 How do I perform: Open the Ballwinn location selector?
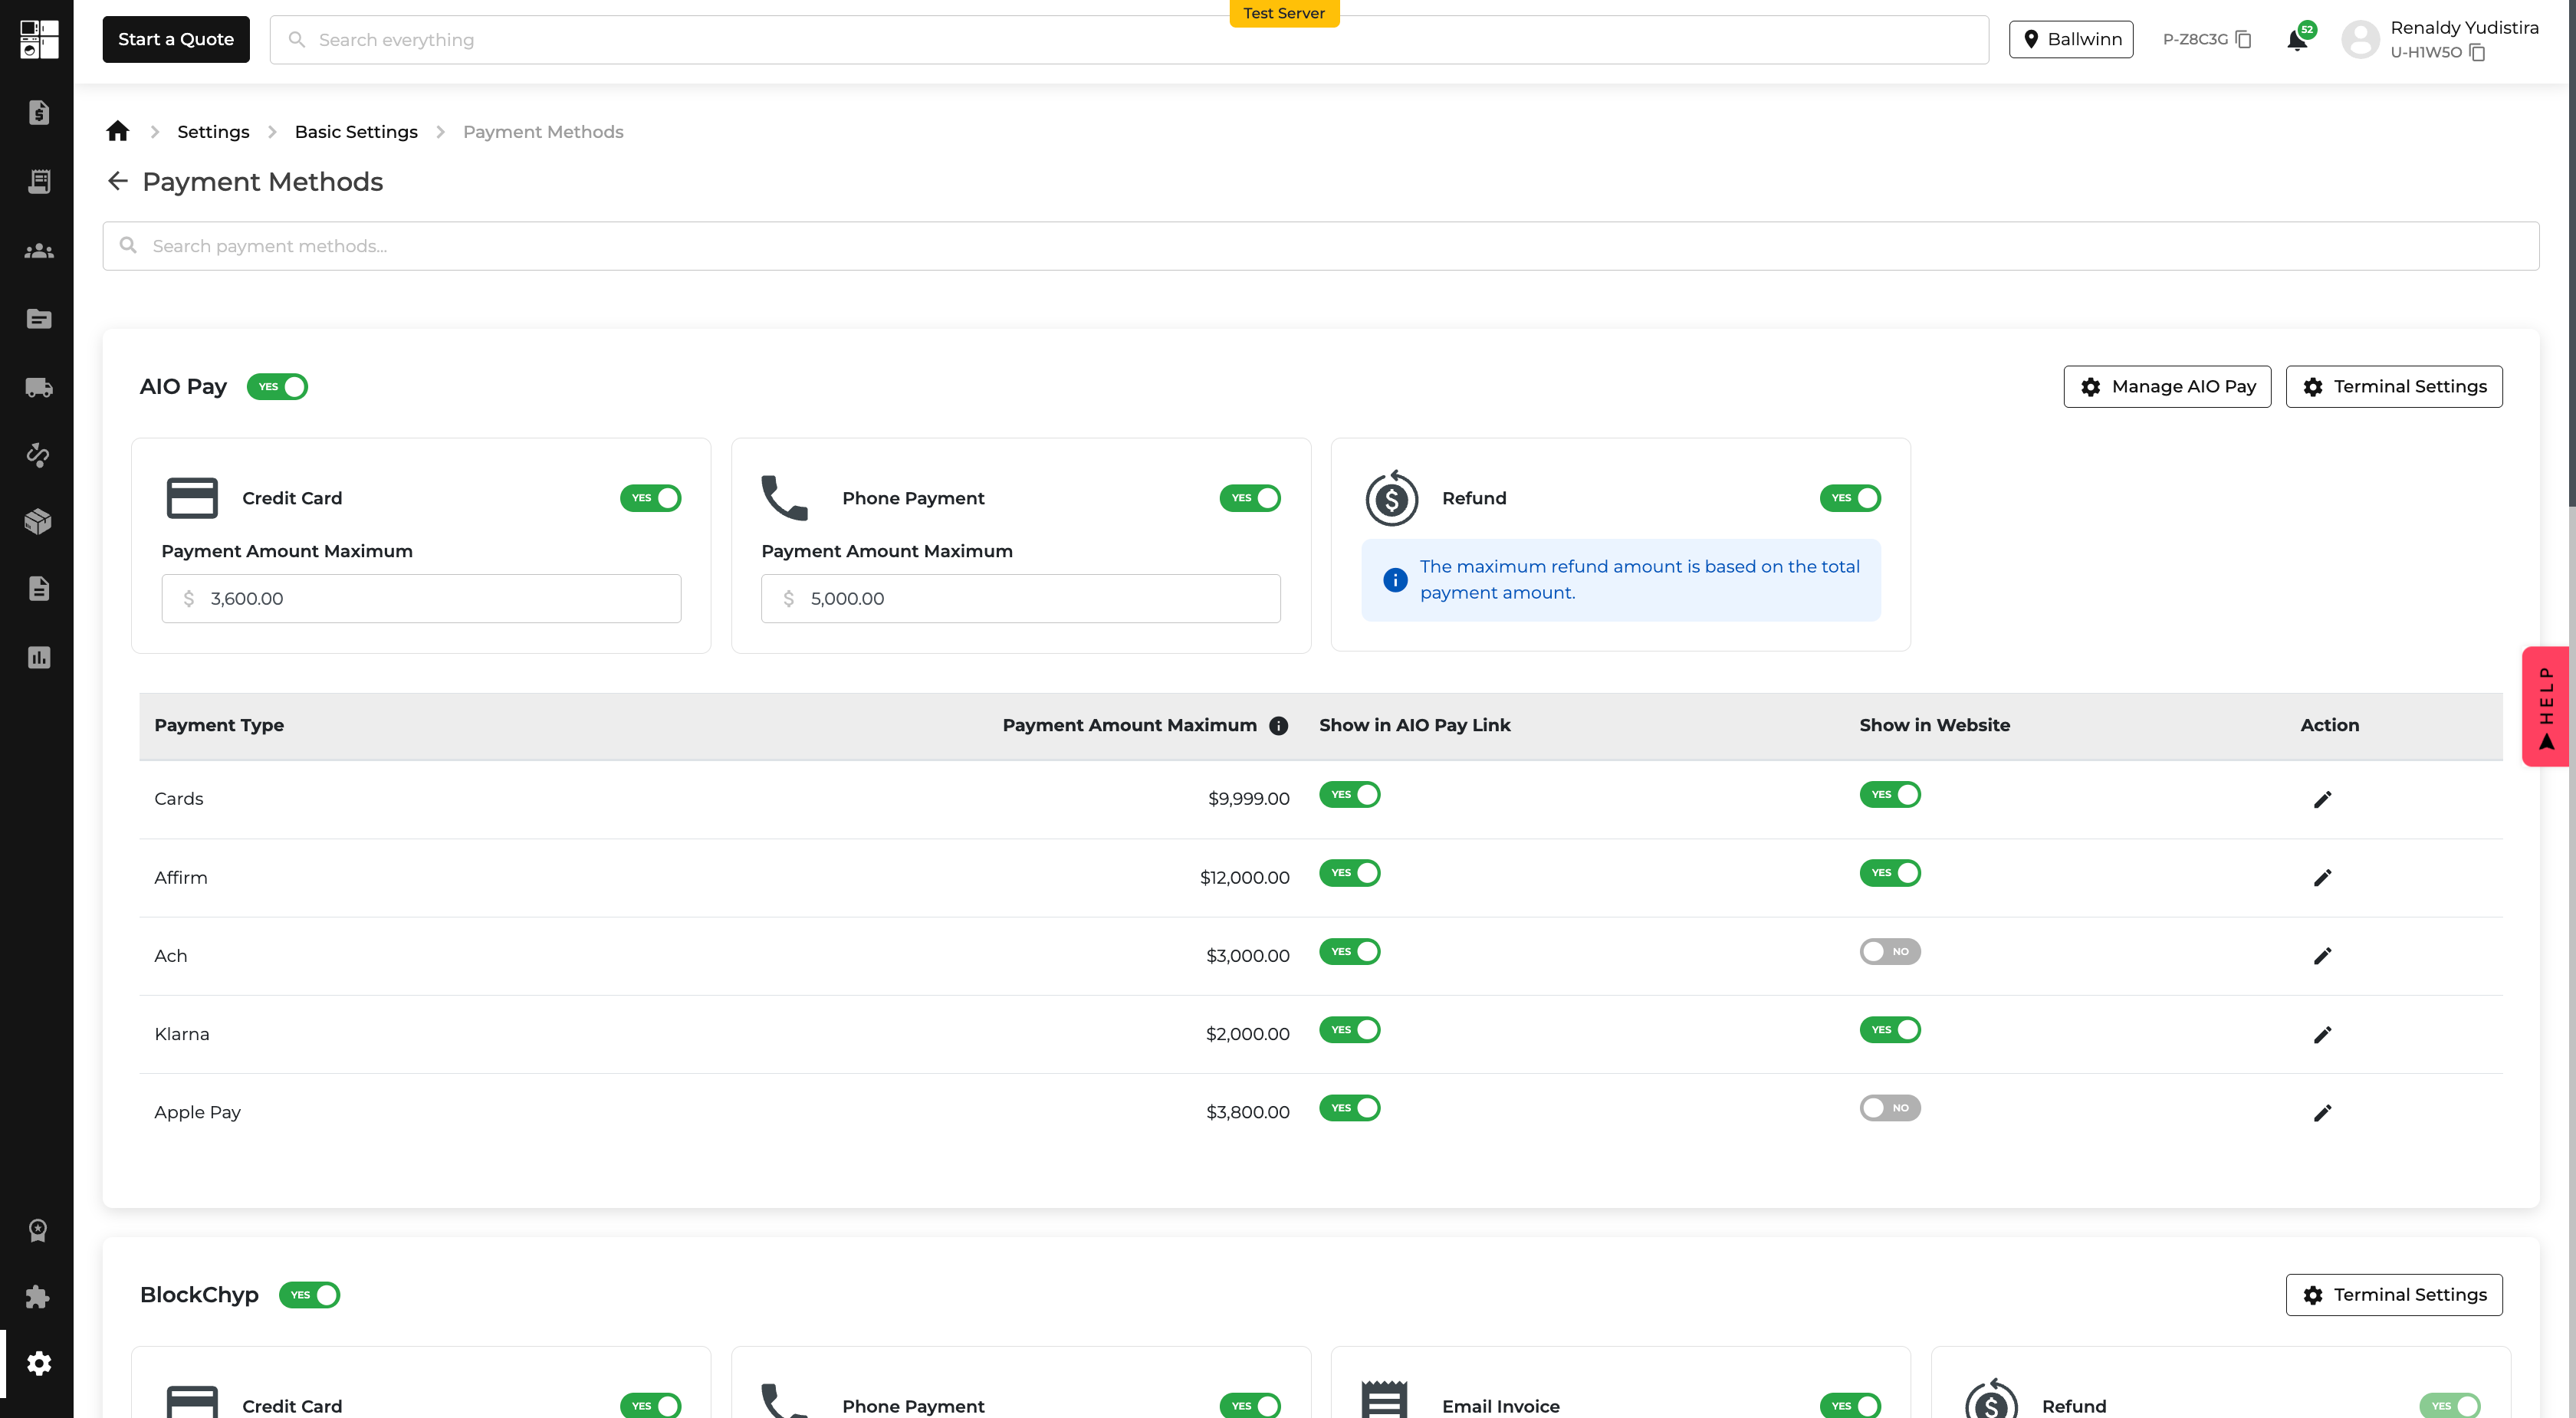tap(2071, 39)
